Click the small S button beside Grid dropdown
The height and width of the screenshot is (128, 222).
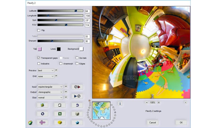(56, 76)
